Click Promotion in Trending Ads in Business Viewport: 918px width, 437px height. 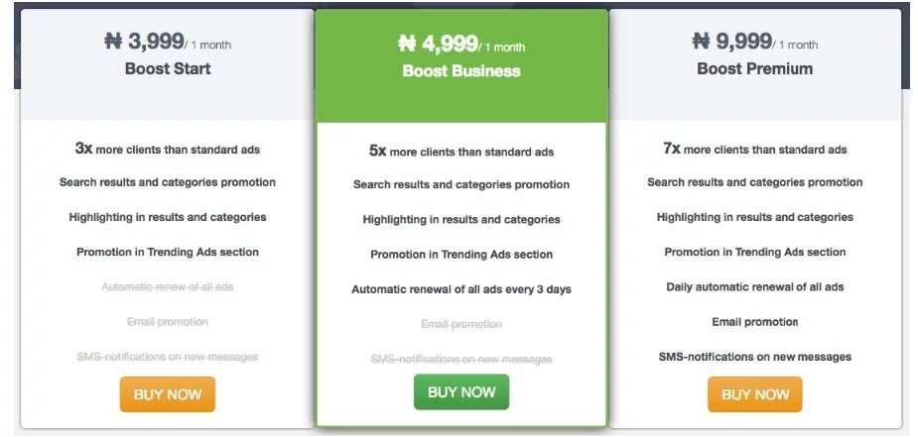(461, 255)
